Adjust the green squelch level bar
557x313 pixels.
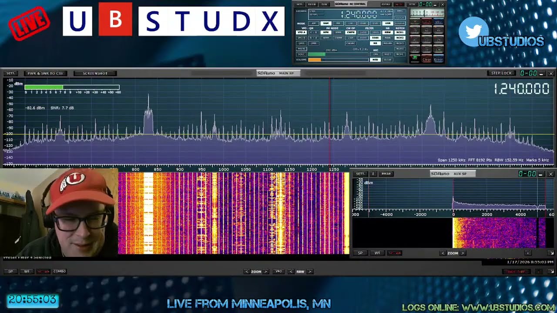point(339,54)
